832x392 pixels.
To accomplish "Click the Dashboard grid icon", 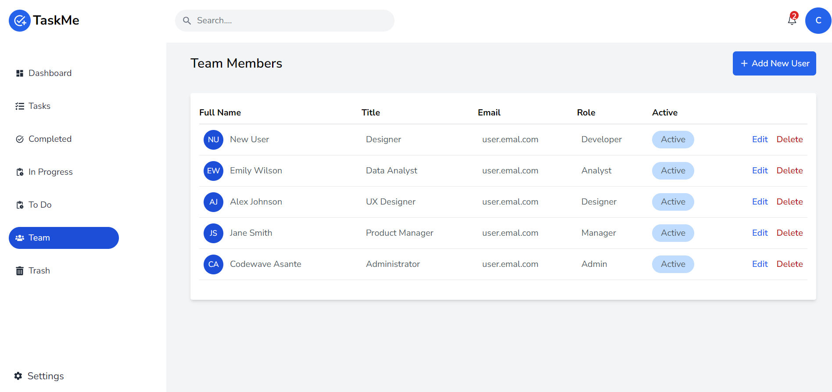I will click(20, 73).
